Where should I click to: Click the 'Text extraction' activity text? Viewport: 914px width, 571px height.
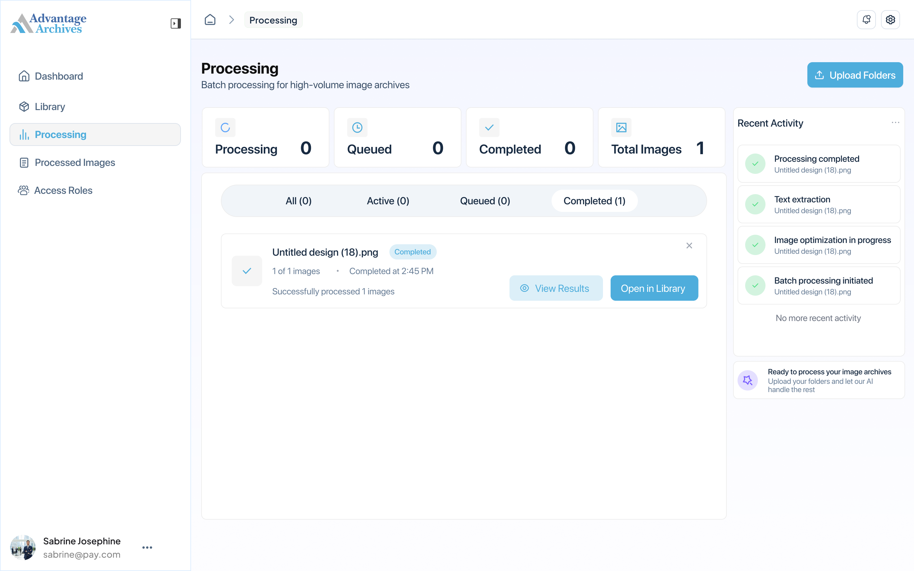coord(802,200)
